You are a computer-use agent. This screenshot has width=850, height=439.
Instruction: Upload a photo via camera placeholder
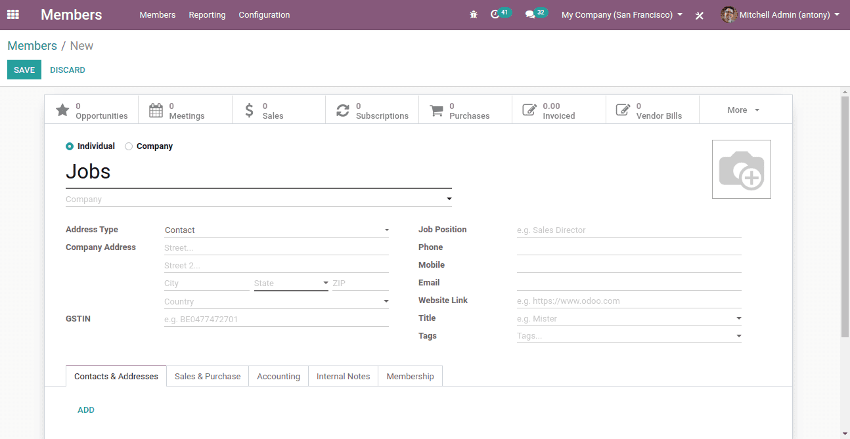(742, 169)
